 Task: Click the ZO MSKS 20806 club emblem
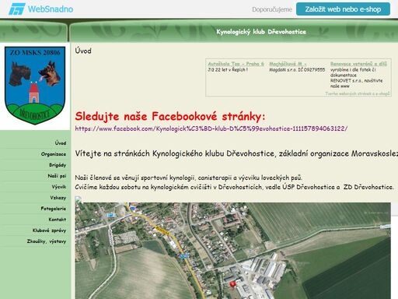35,86
